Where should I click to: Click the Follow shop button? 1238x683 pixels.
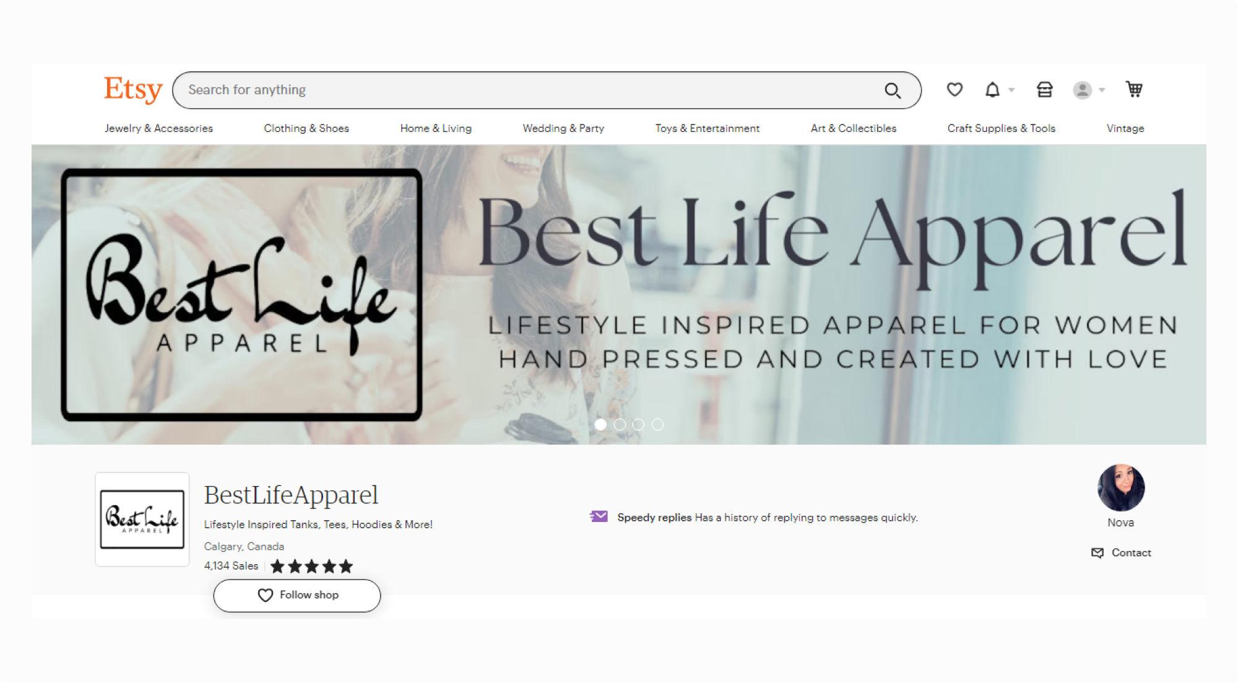click(297, 596)
